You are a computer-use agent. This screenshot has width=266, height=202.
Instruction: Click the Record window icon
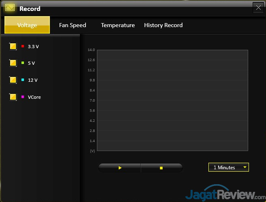(10, 8)
